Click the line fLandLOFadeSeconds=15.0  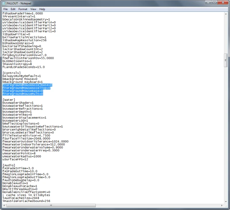click(x=24, y=67)
